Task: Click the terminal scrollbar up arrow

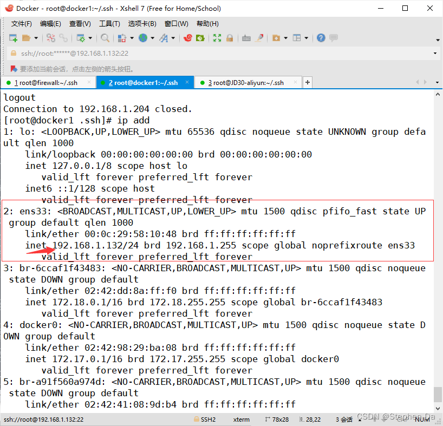Action: tap(438, 95)
